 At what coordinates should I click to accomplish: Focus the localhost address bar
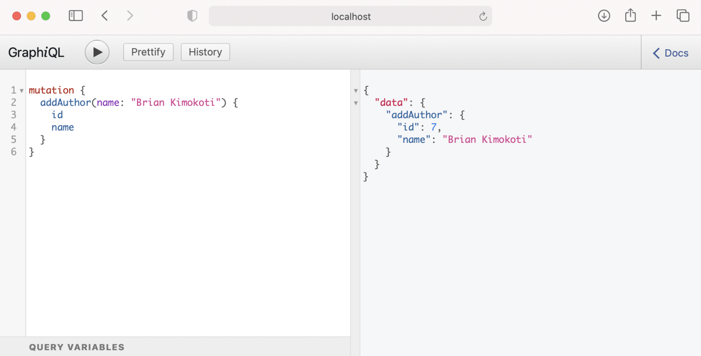coord(350,16)
